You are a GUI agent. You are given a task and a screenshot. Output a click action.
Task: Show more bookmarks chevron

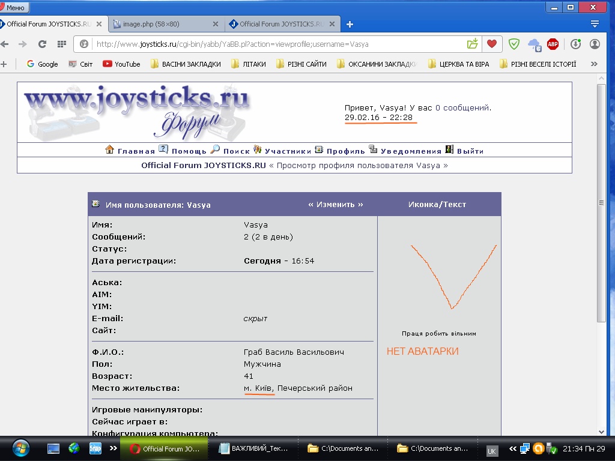pos(594,64)
